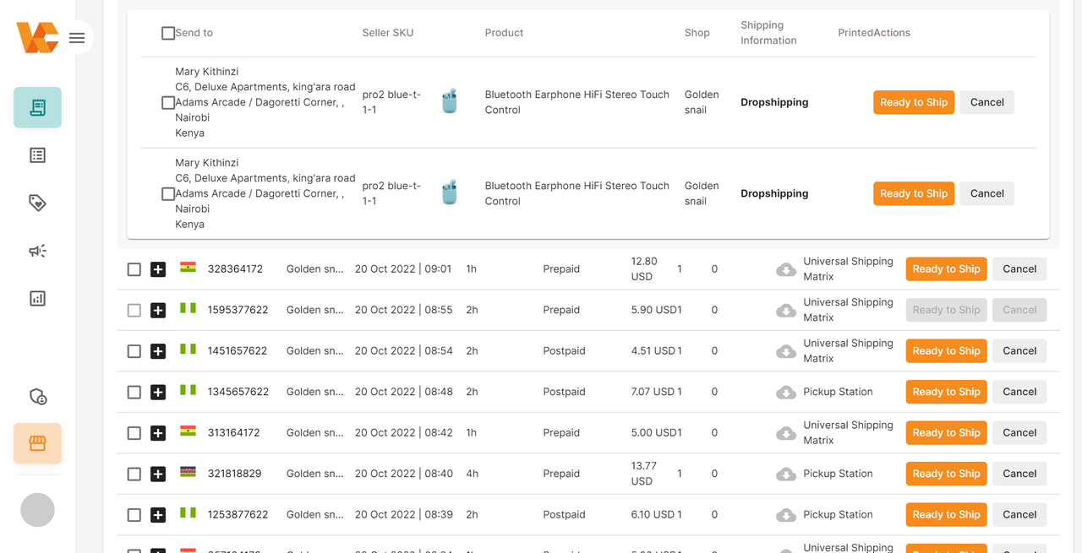The height and width of the screenshot is (553, 1082).
Task: Click the Shop column header
Action: 697,33
